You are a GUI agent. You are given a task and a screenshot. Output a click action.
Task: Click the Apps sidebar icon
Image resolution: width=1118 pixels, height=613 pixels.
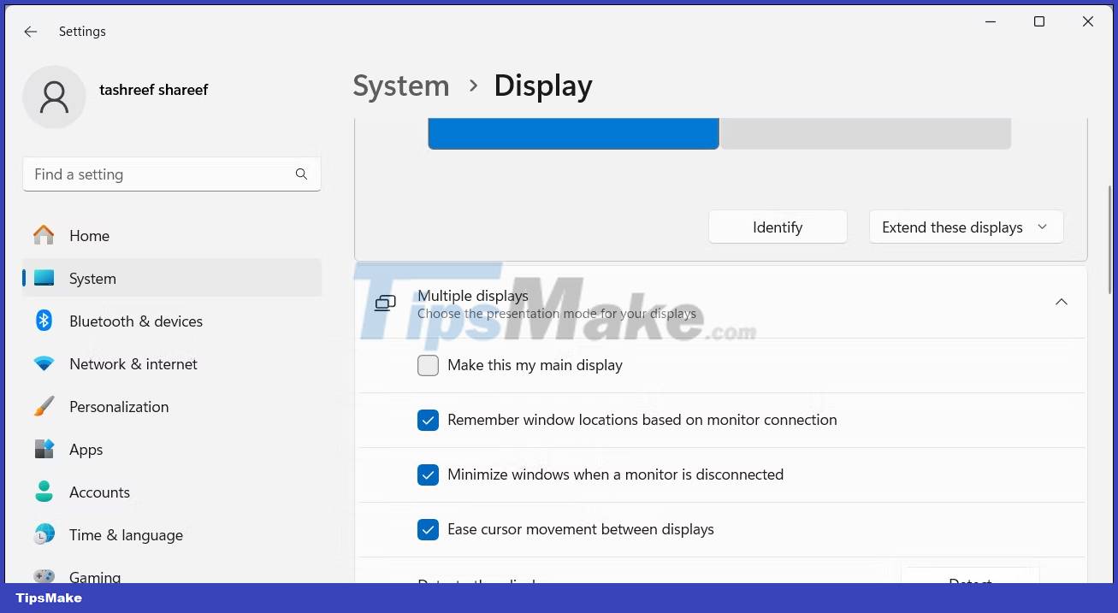[x=44, y=449]
